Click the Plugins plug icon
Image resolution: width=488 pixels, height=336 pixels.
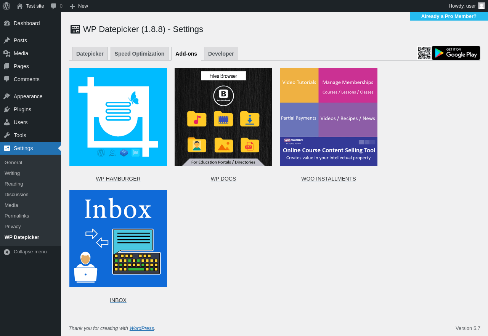(7, 109)
